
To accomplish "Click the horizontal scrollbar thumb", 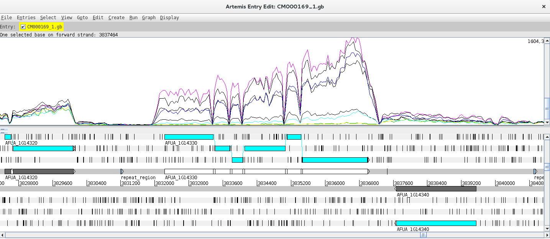I will pos(424,235).
